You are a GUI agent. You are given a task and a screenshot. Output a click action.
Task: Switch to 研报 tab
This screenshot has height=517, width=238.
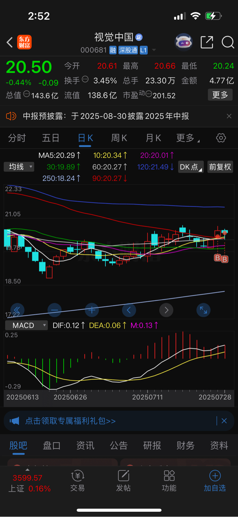pyautogui.click(x=152, y=445)
